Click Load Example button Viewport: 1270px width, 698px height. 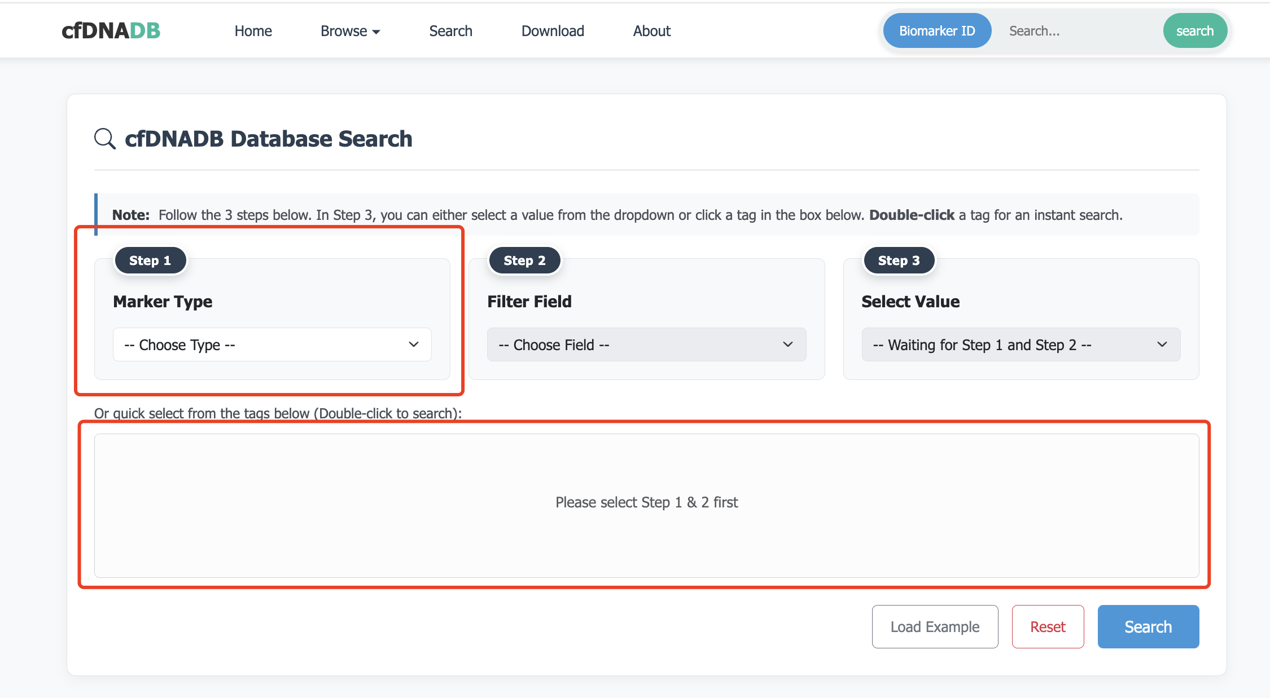point(935,626)
